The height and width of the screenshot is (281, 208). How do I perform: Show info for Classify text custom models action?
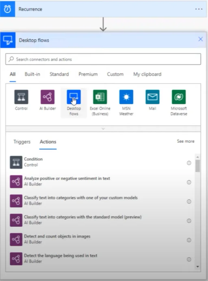[x=189, y=202]
